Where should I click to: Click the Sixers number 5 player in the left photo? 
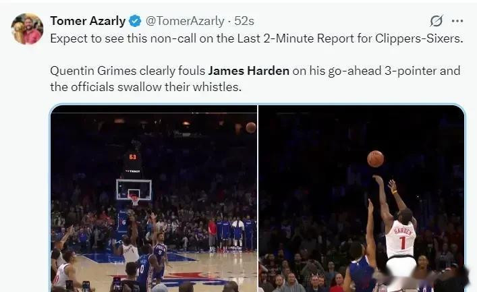[x=160, y=256]
